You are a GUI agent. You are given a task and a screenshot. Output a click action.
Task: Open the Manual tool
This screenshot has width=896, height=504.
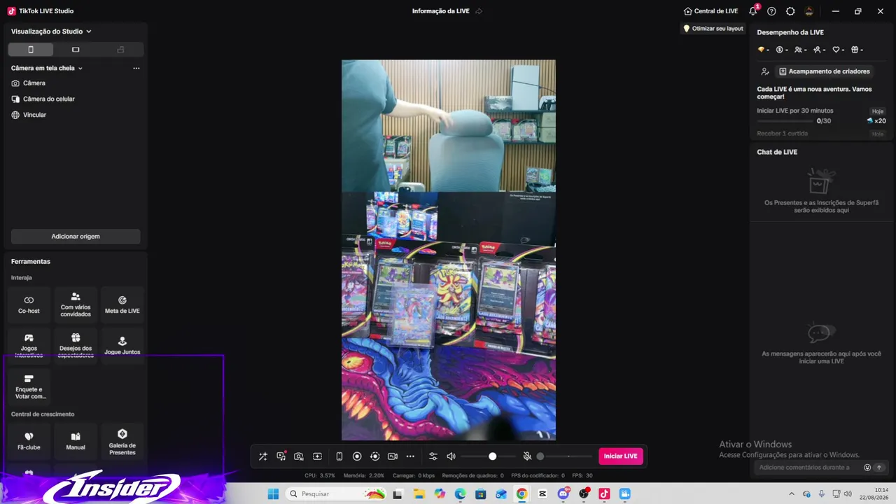(x=76, y=442)
